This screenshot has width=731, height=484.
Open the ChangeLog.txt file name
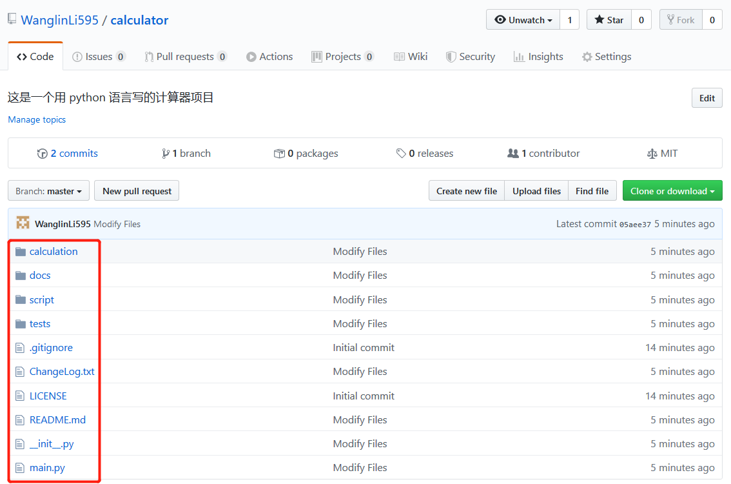(62, 372)
